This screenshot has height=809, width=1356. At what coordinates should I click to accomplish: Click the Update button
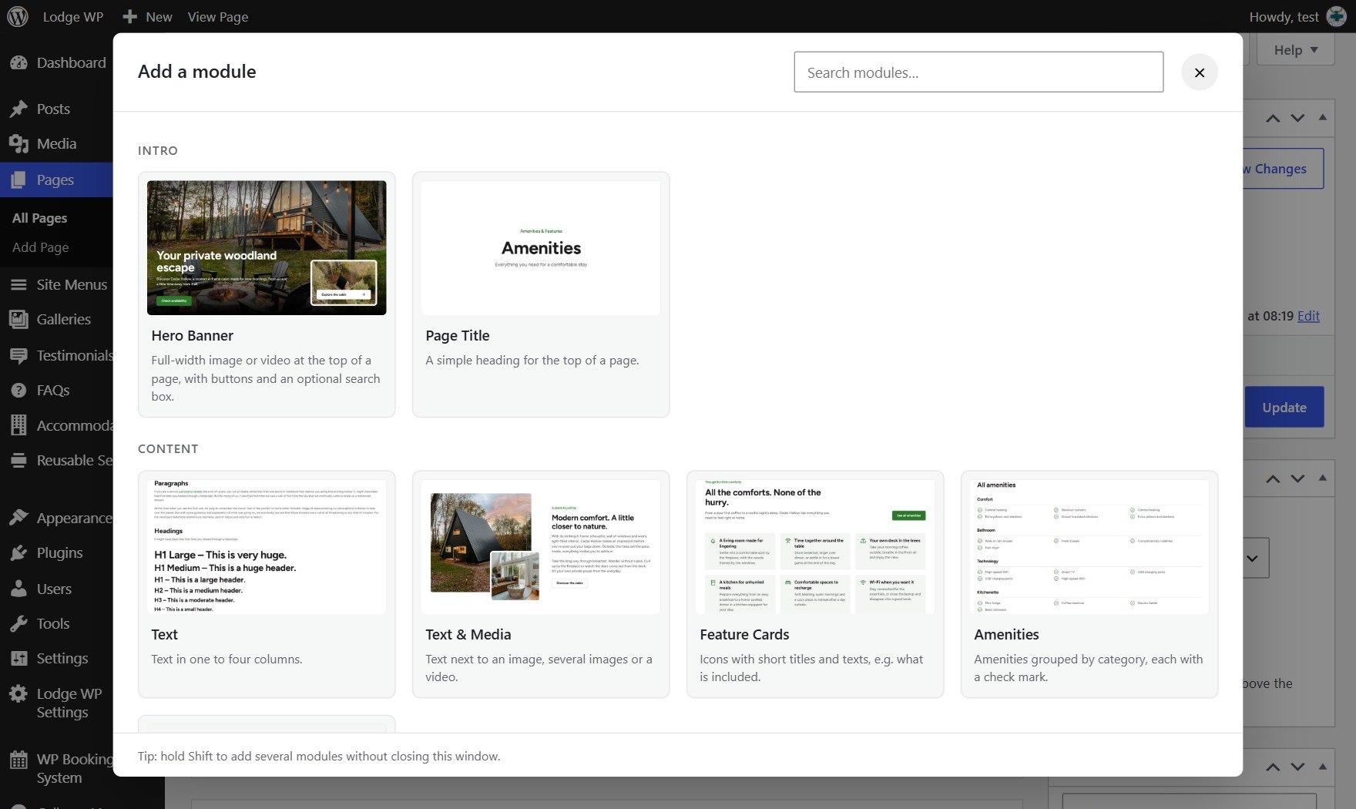coord(1284,408)
